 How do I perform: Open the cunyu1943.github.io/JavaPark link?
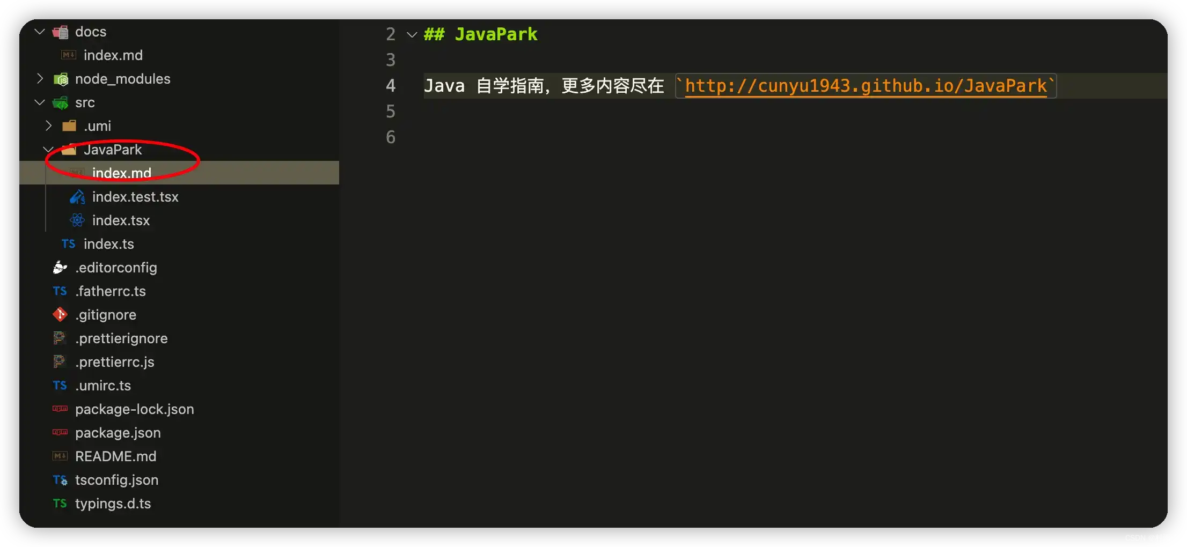(x=865, y=86)
